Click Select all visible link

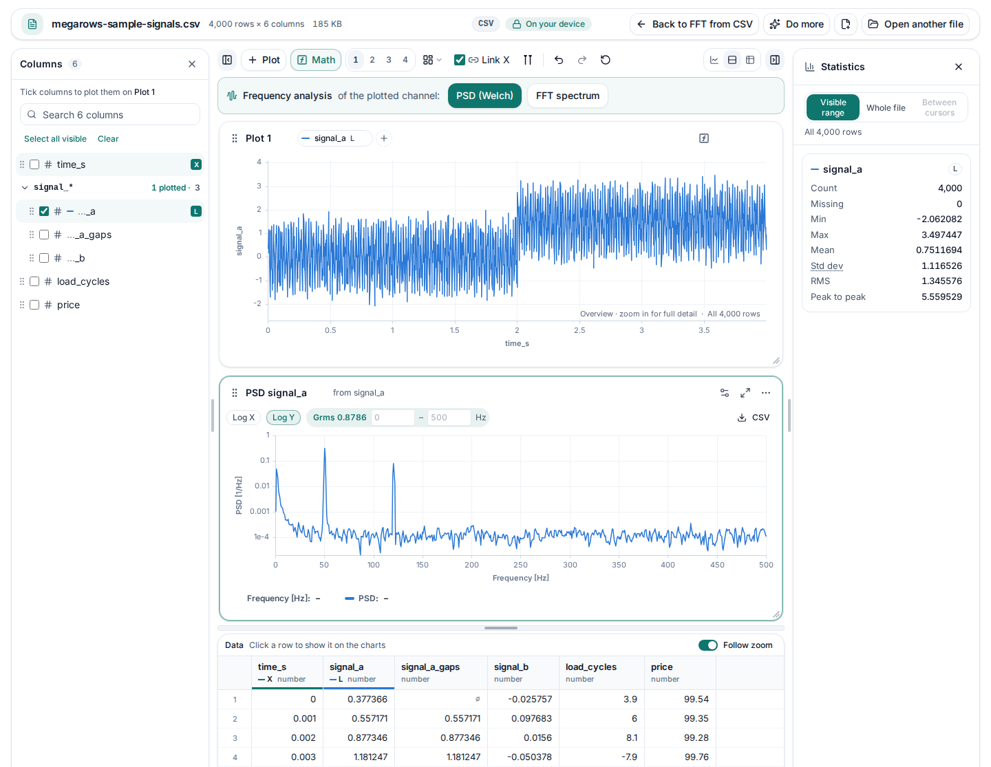[55, 139]
